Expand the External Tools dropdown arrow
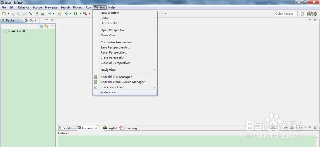The height and width of the screenshot is (147, 320). 89,14
